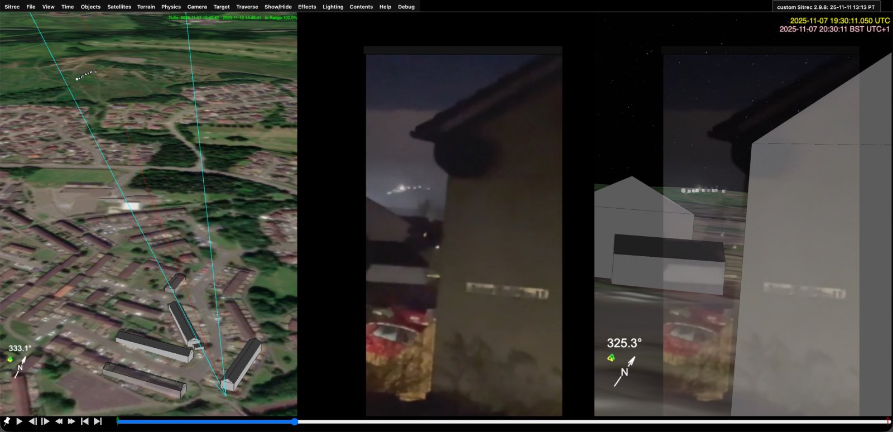Jump to the last frame

(x=98, y=421)
